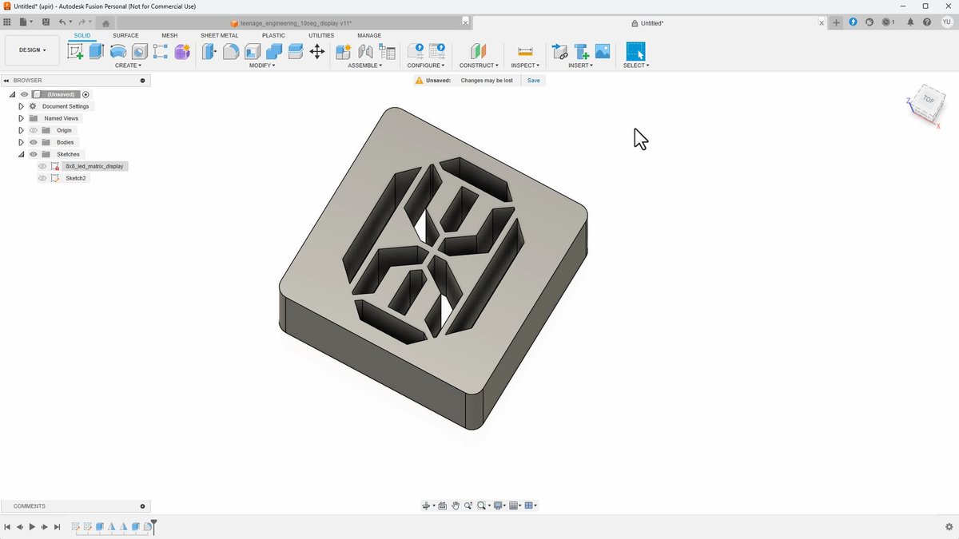Viewport: 959px width, 539px height.
Task: Click the Joint icon in Assemble
Action: [365, 52]
